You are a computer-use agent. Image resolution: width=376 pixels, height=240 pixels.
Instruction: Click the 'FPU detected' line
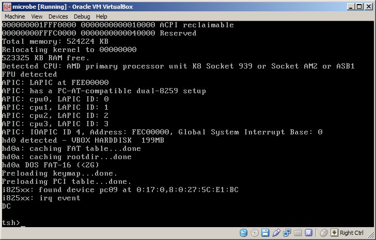(x=29, y=74)
